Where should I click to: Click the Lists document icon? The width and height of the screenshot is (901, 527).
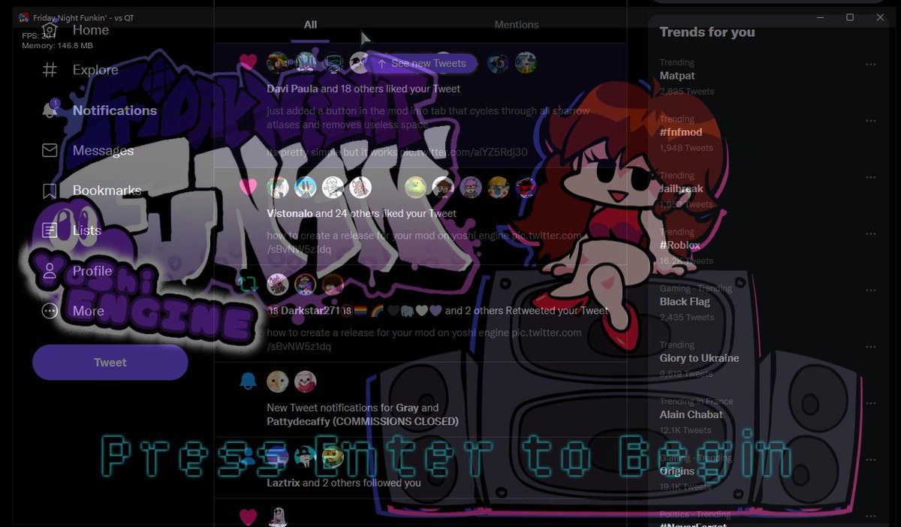tap(50, 230)
